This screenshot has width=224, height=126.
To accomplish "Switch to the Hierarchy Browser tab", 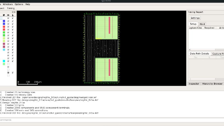I will pyautogui.click(x=212, y=84).
